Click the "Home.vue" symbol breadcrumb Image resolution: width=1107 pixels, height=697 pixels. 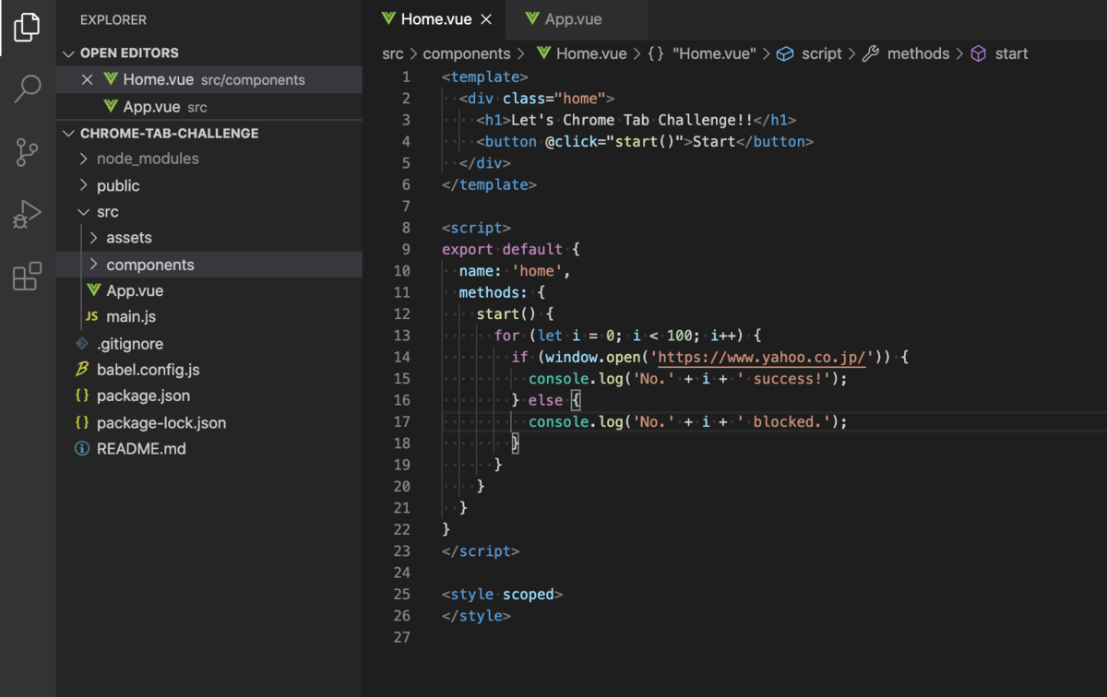714,53
